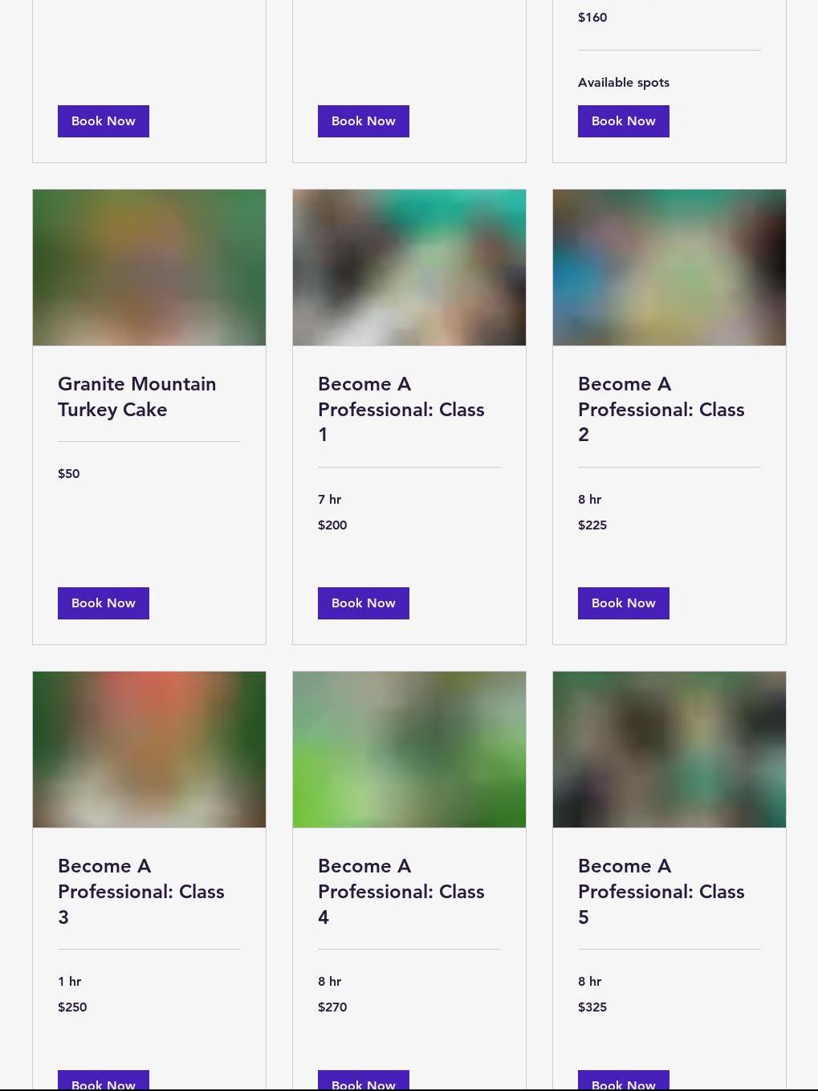Click the Professional Class 2 thumbnail
Image resolution: width=818 pixels, height=1091 pixels.
tap(669, 268)
